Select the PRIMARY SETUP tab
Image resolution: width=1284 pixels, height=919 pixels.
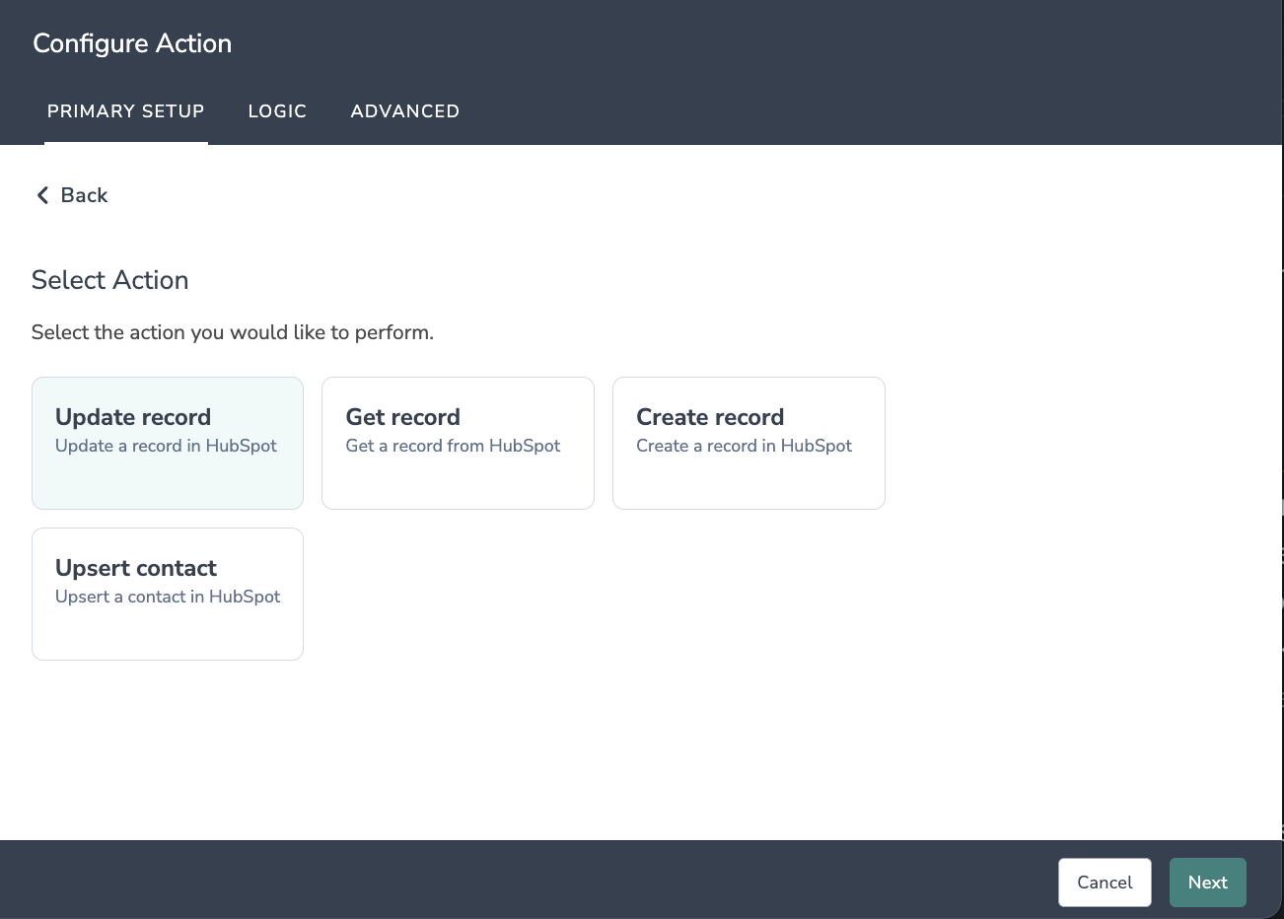(126, 111)
